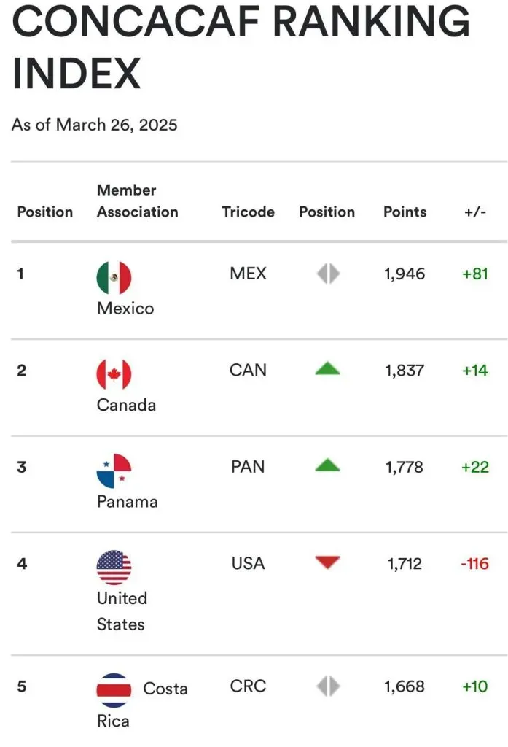
Task: Click the United States flag icon
Action: pyautogui.click(x=114, y=568)
